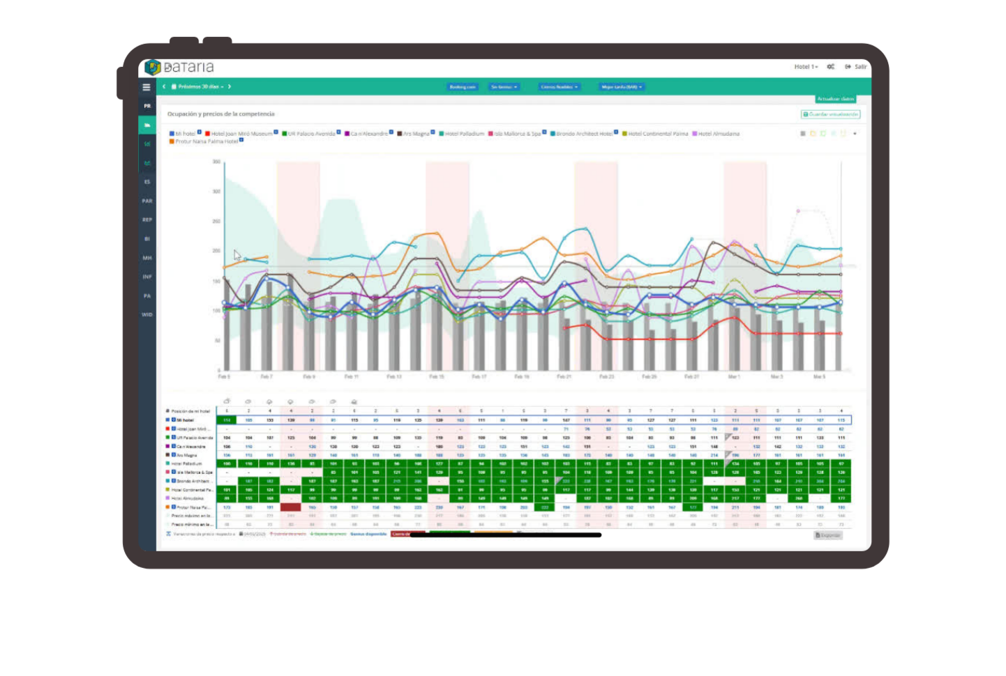This screenshot has width=1006, height=676.
Task: Select the PA sidebar item
Action: (147, 295)
